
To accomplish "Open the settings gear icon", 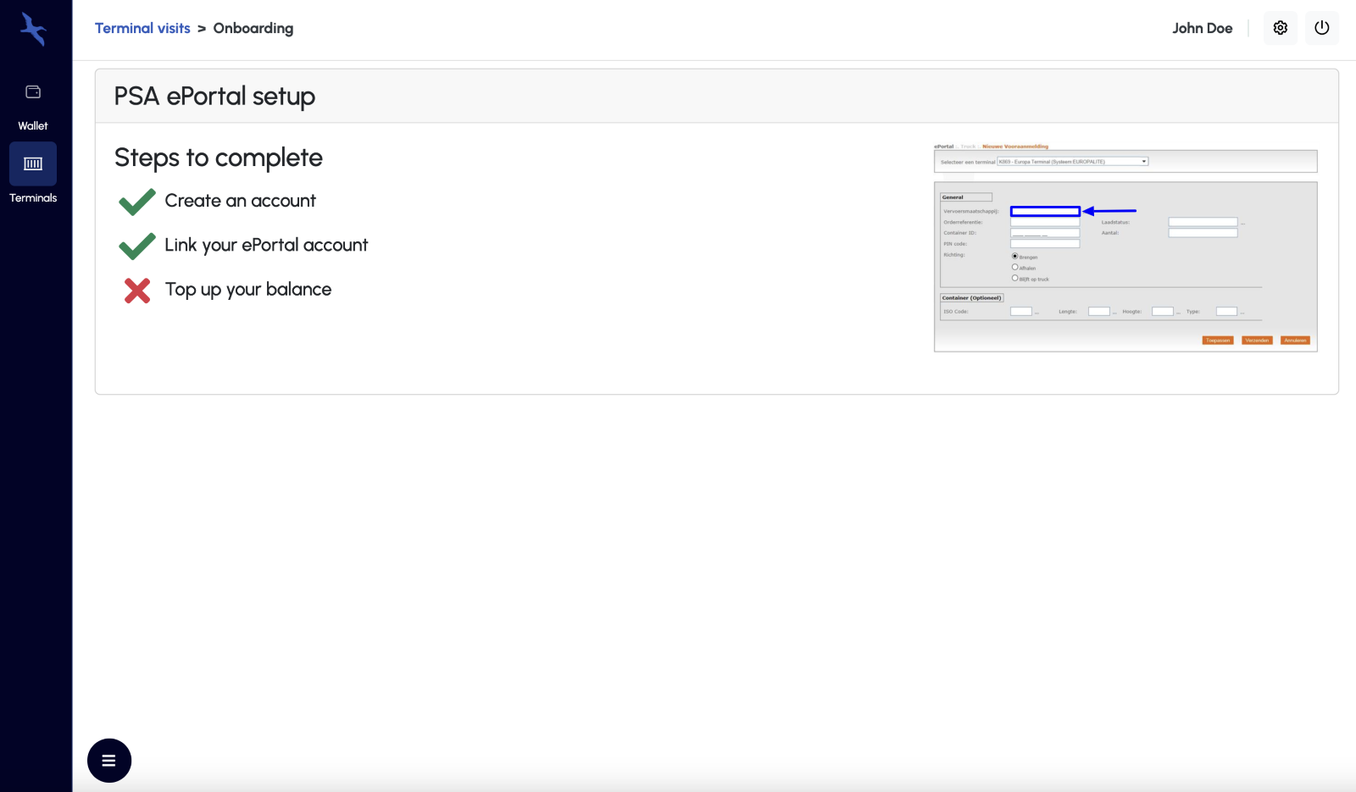I will [x=1280, y=28].
